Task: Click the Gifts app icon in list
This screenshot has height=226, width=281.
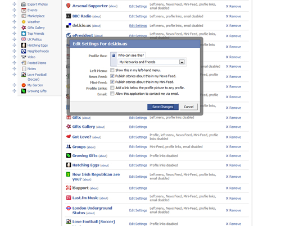Action: tap(69, 117)
